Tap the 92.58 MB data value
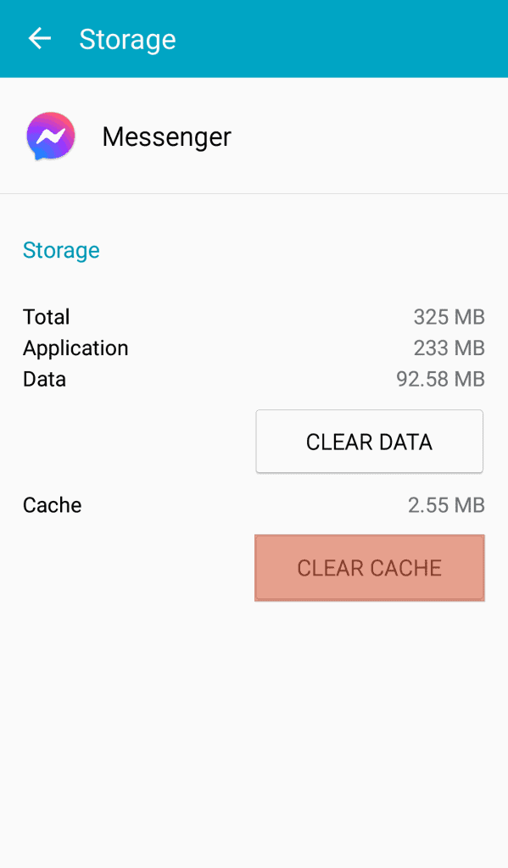 click(x=440, y=379)
